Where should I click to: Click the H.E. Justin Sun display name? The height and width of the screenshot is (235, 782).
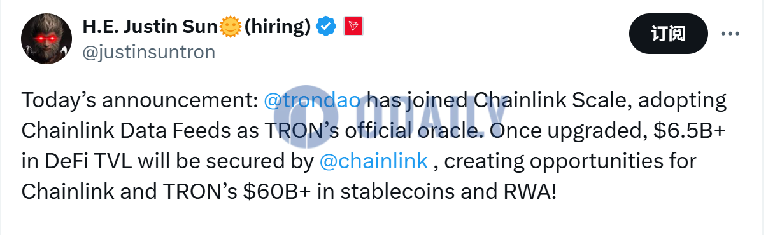click(x=150, y=26)
